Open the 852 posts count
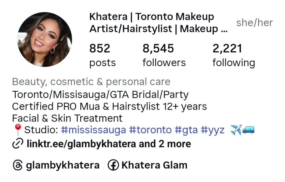 coord(102,55)
